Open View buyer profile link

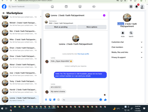pos(83,54)
